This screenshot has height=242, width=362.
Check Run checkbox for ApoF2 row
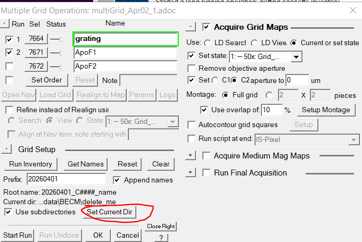tap(9, 66)
